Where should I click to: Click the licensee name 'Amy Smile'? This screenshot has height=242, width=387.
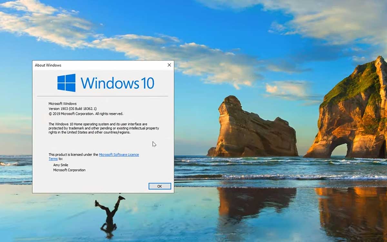pyautogui.click(x=61, y=165)
